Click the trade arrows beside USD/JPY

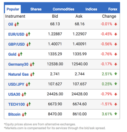(28, 84)
